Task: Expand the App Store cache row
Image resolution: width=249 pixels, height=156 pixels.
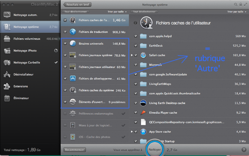Action: coord(132,132)
